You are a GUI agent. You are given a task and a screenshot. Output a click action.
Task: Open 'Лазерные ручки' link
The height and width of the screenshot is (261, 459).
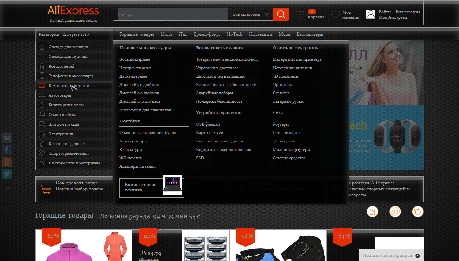[x=288, y=101]
